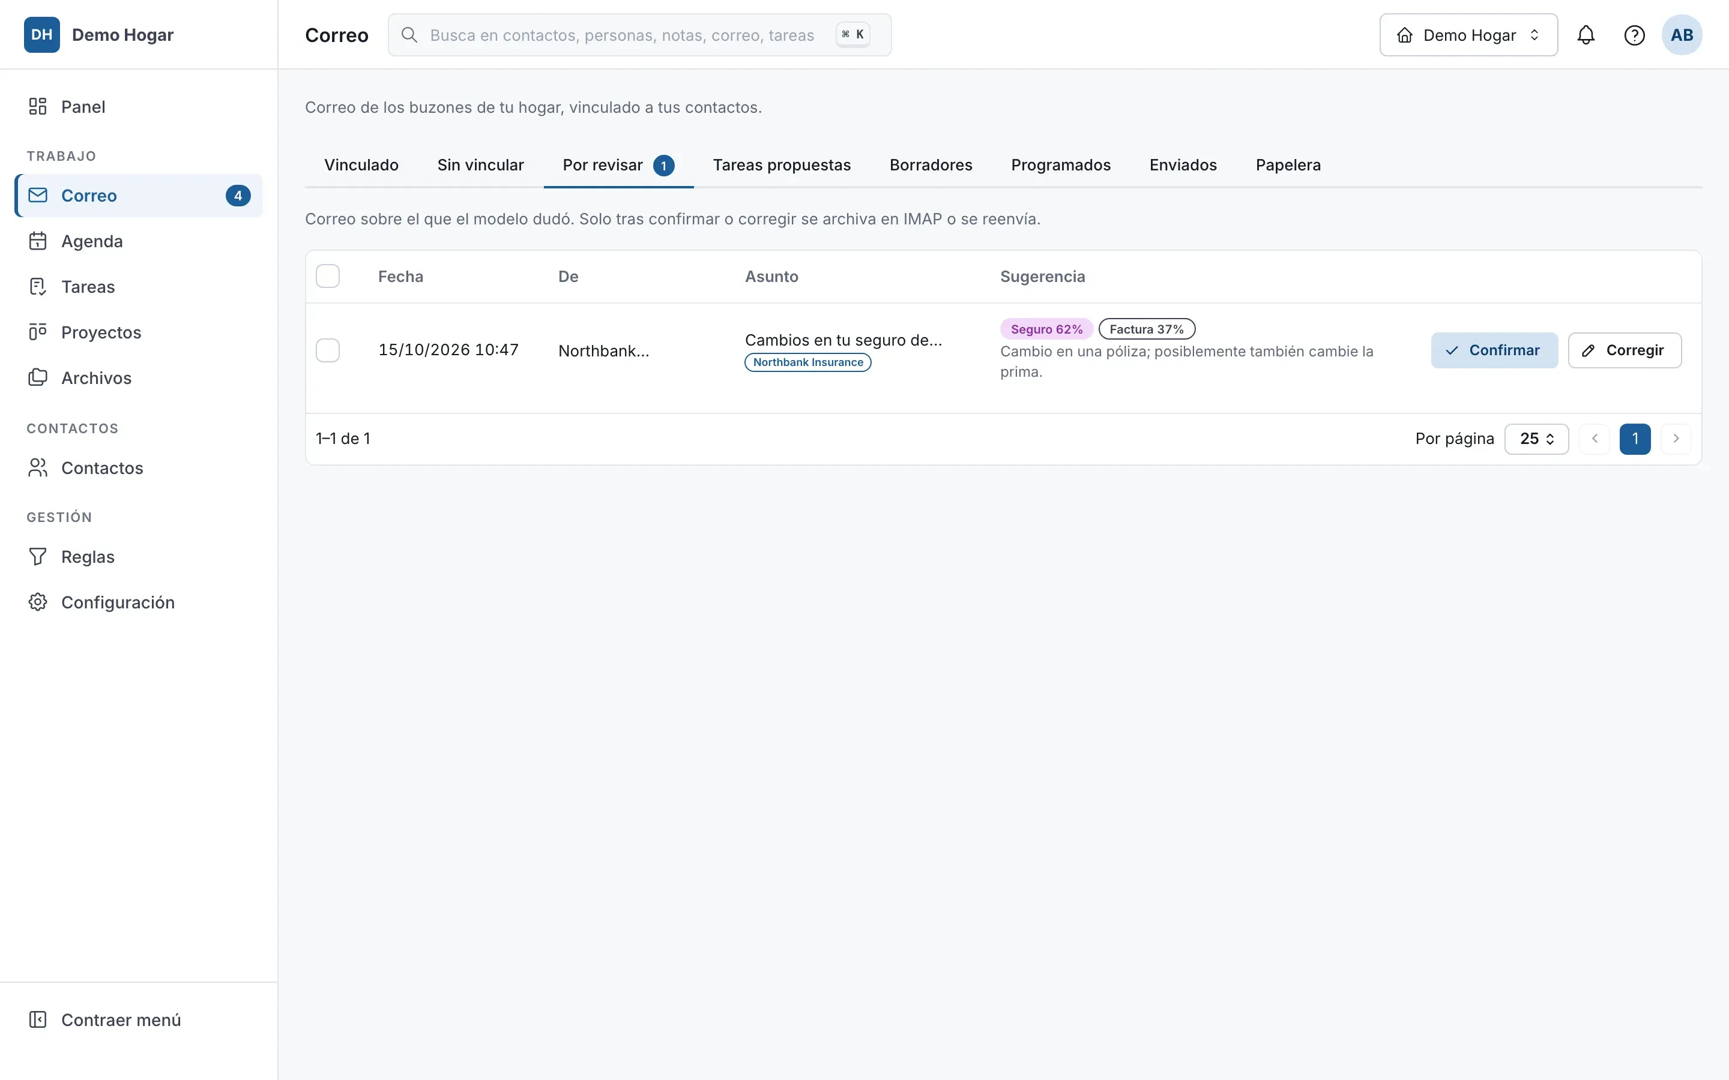
Task: Check the Northbank email row checkbox
Action: click(328, 350)
